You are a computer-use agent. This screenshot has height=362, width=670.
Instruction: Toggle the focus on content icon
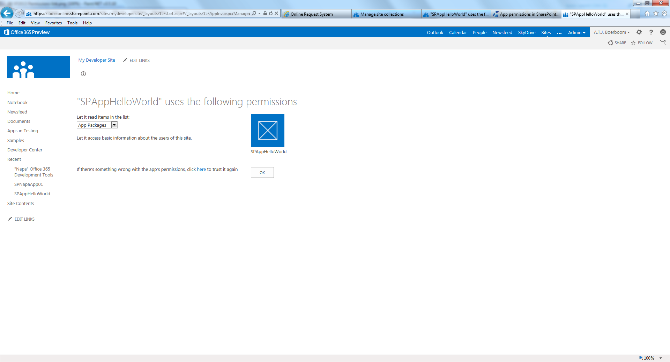click(663, 43)
